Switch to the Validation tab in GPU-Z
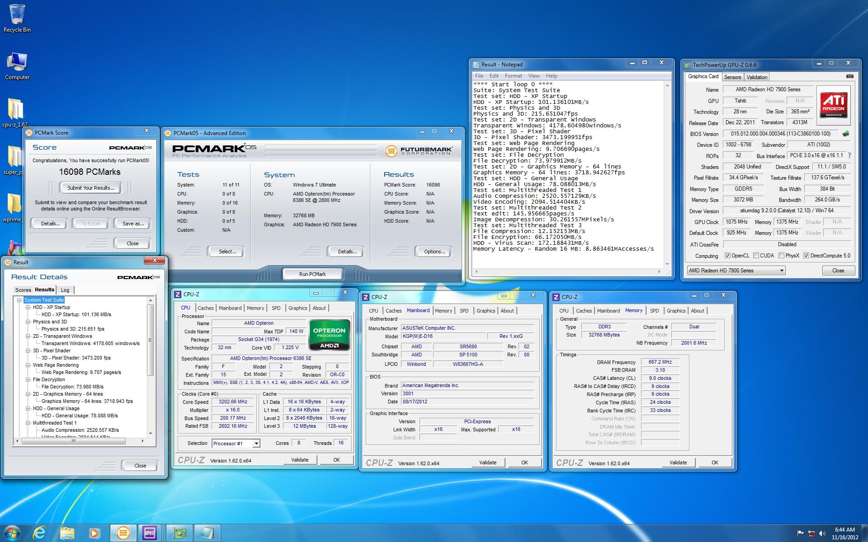The width and height of the screenshot is (868, 542). (x=757, y=77)
